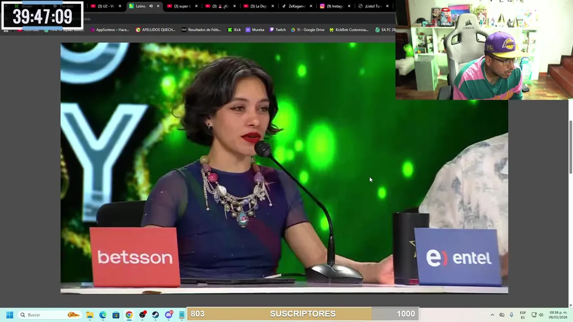Open the "!!! - Google Drive" bookmark
Viewport: 573px width, 322px height.
click(308, 30)
